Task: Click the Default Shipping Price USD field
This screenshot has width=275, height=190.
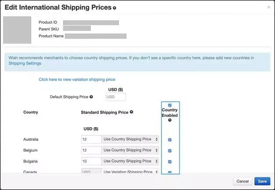Action: point(116,97)
